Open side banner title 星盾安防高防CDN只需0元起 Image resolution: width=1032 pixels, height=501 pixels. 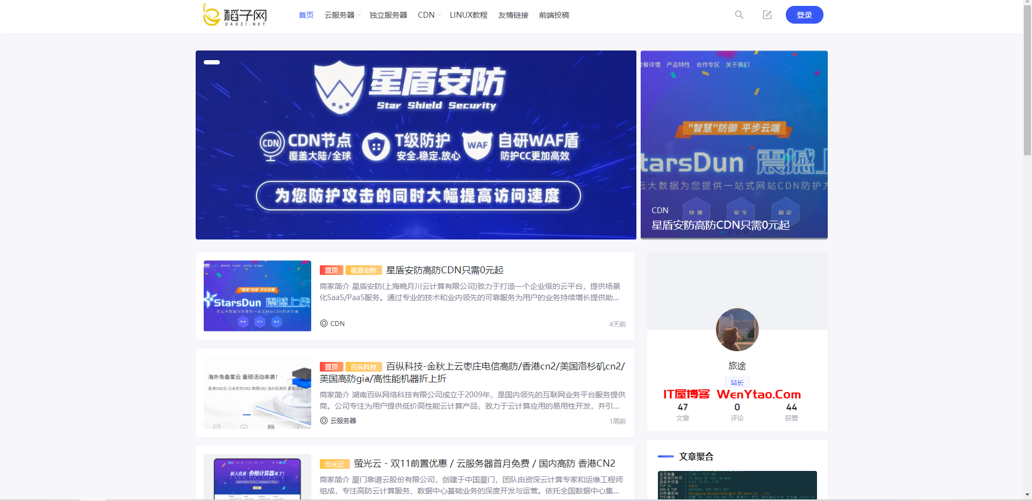tap(720, 225)
